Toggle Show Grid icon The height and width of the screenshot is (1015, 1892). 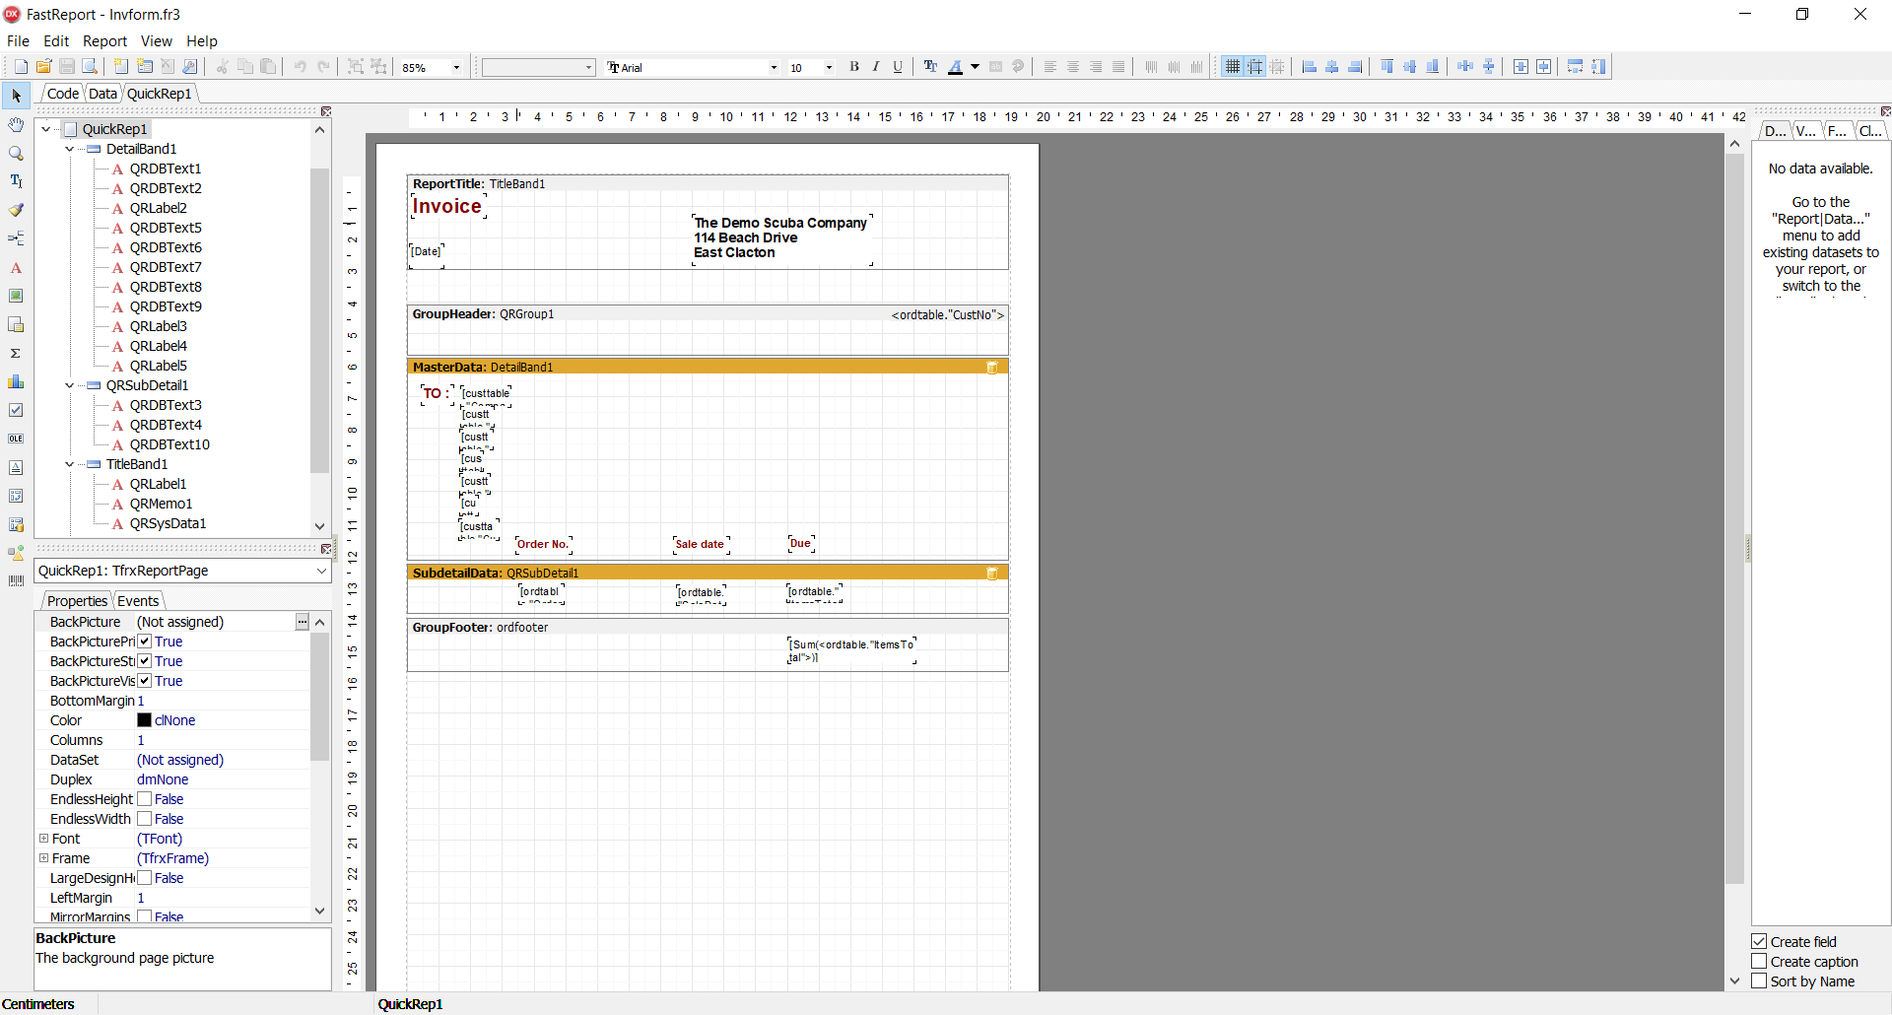coord(1233,67)
